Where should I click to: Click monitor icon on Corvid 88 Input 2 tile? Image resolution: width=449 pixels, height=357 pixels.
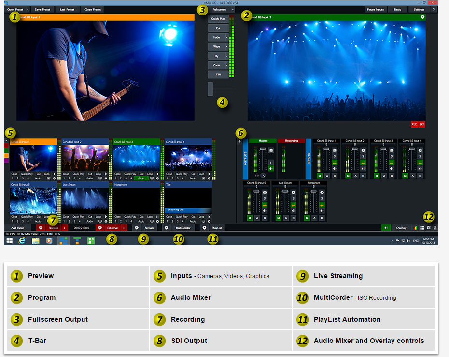100,178
